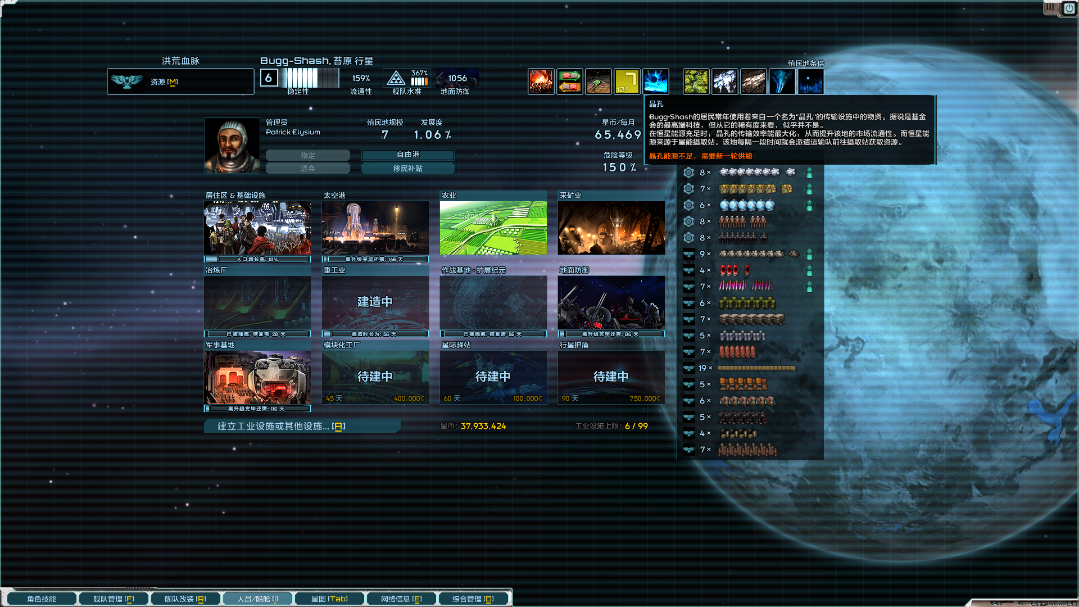Click the administrator Patrick Elysium's portrait
Image resolution: width=1079 pixels, height=607 pixels.
click(x=232, y=145)
